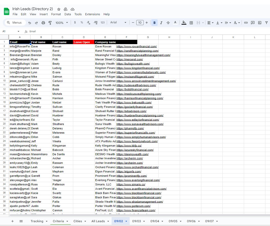Image resolution: width=270 pixels, height=226 pixels.
Task: Open the text color picker
Action: point(175,23)
